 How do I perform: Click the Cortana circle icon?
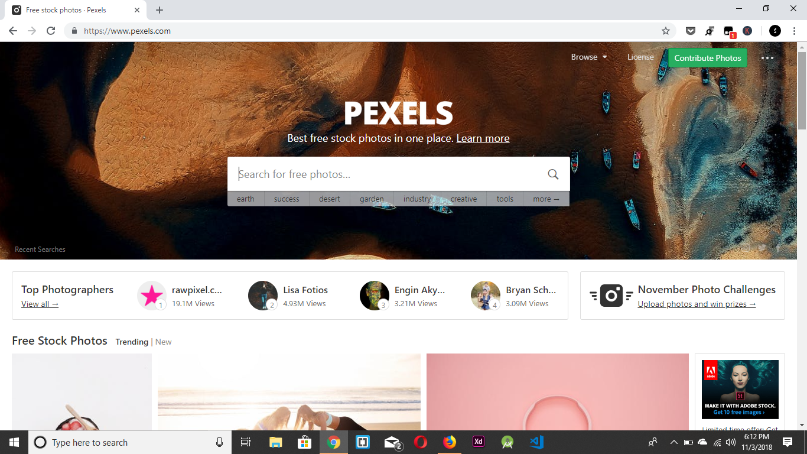pyautogui.click(x=40, y=442)
